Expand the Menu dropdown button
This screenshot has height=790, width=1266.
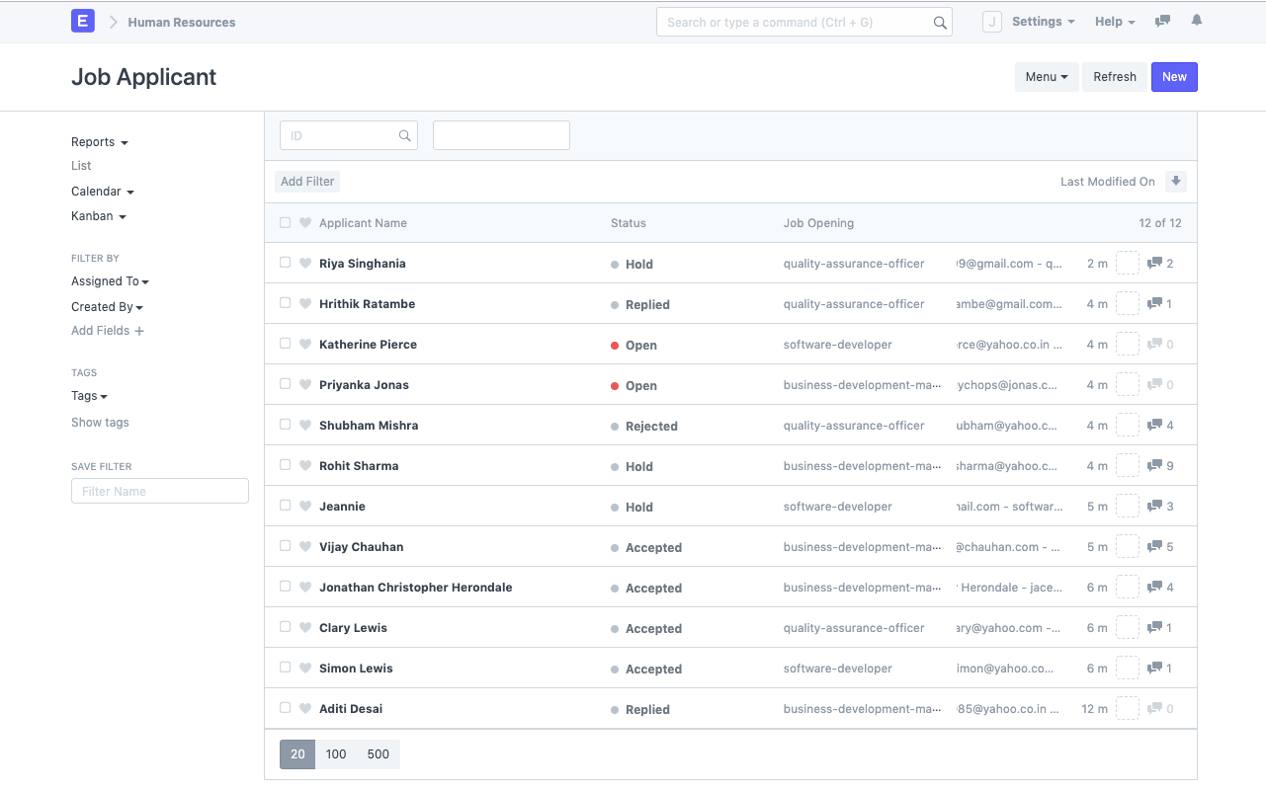[1047, 77]
